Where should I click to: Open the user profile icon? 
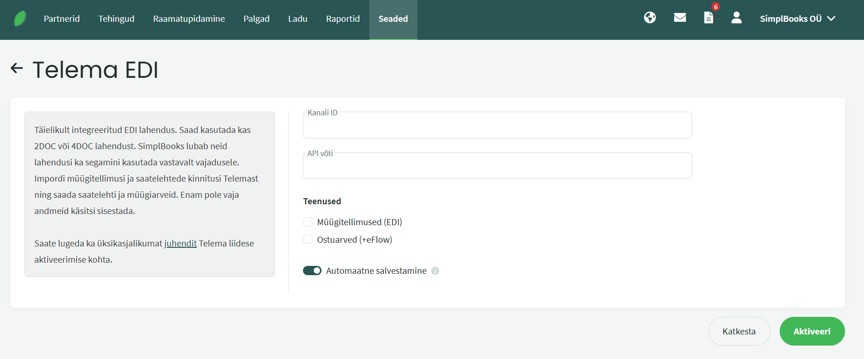click(737, 18)
